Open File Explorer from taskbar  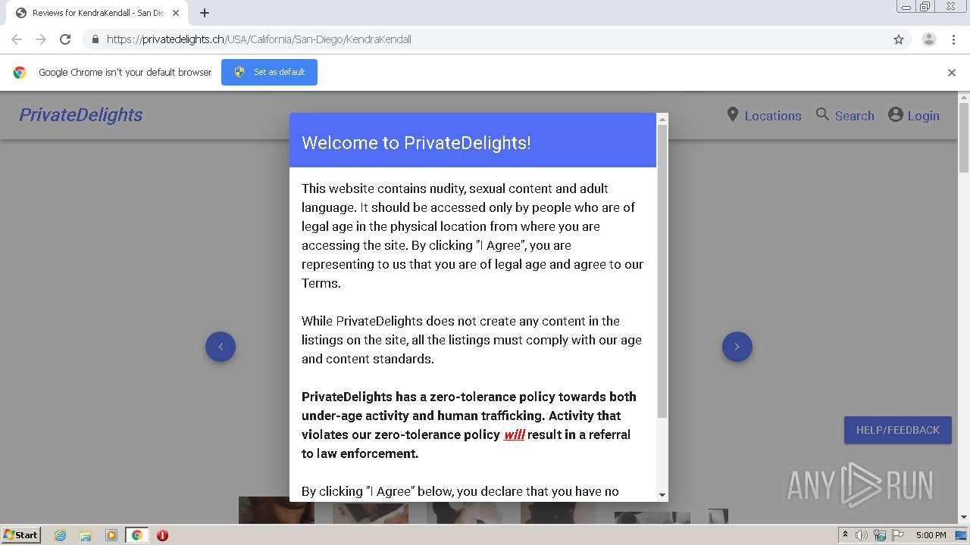86,535
